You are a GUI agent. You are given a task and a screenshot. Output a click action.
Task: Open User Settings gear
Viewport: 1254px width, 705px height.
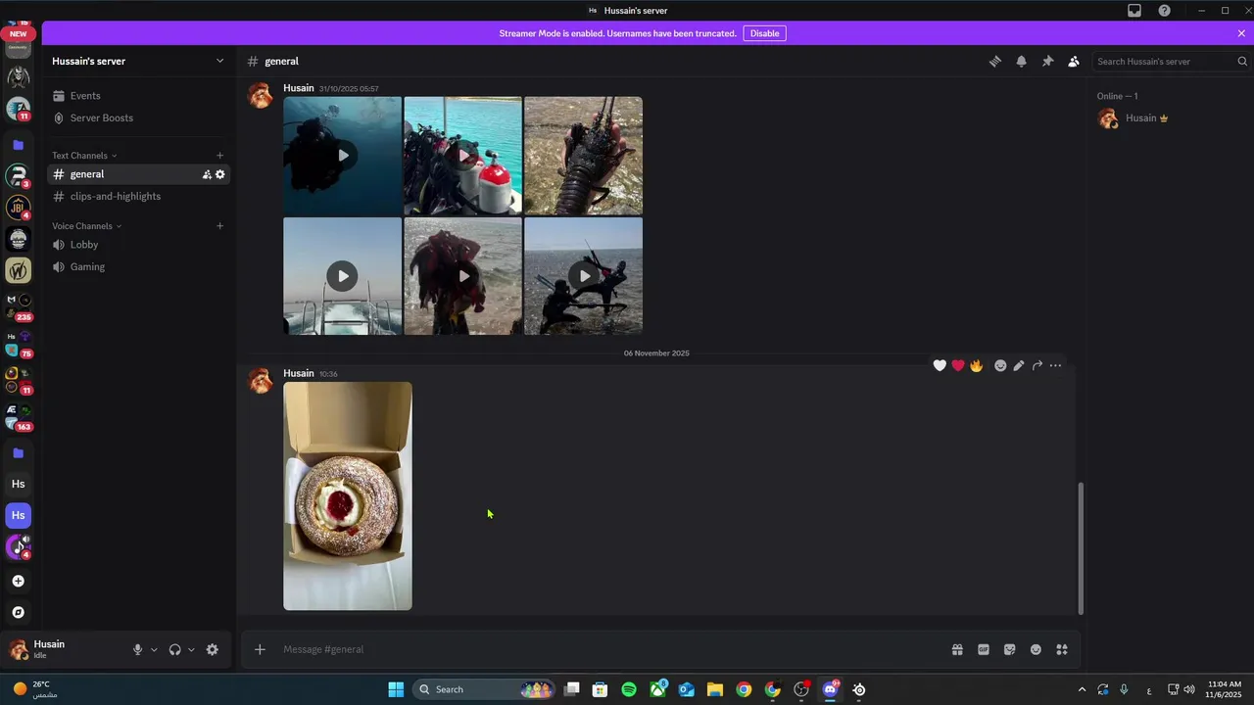[x=213, y=649]
